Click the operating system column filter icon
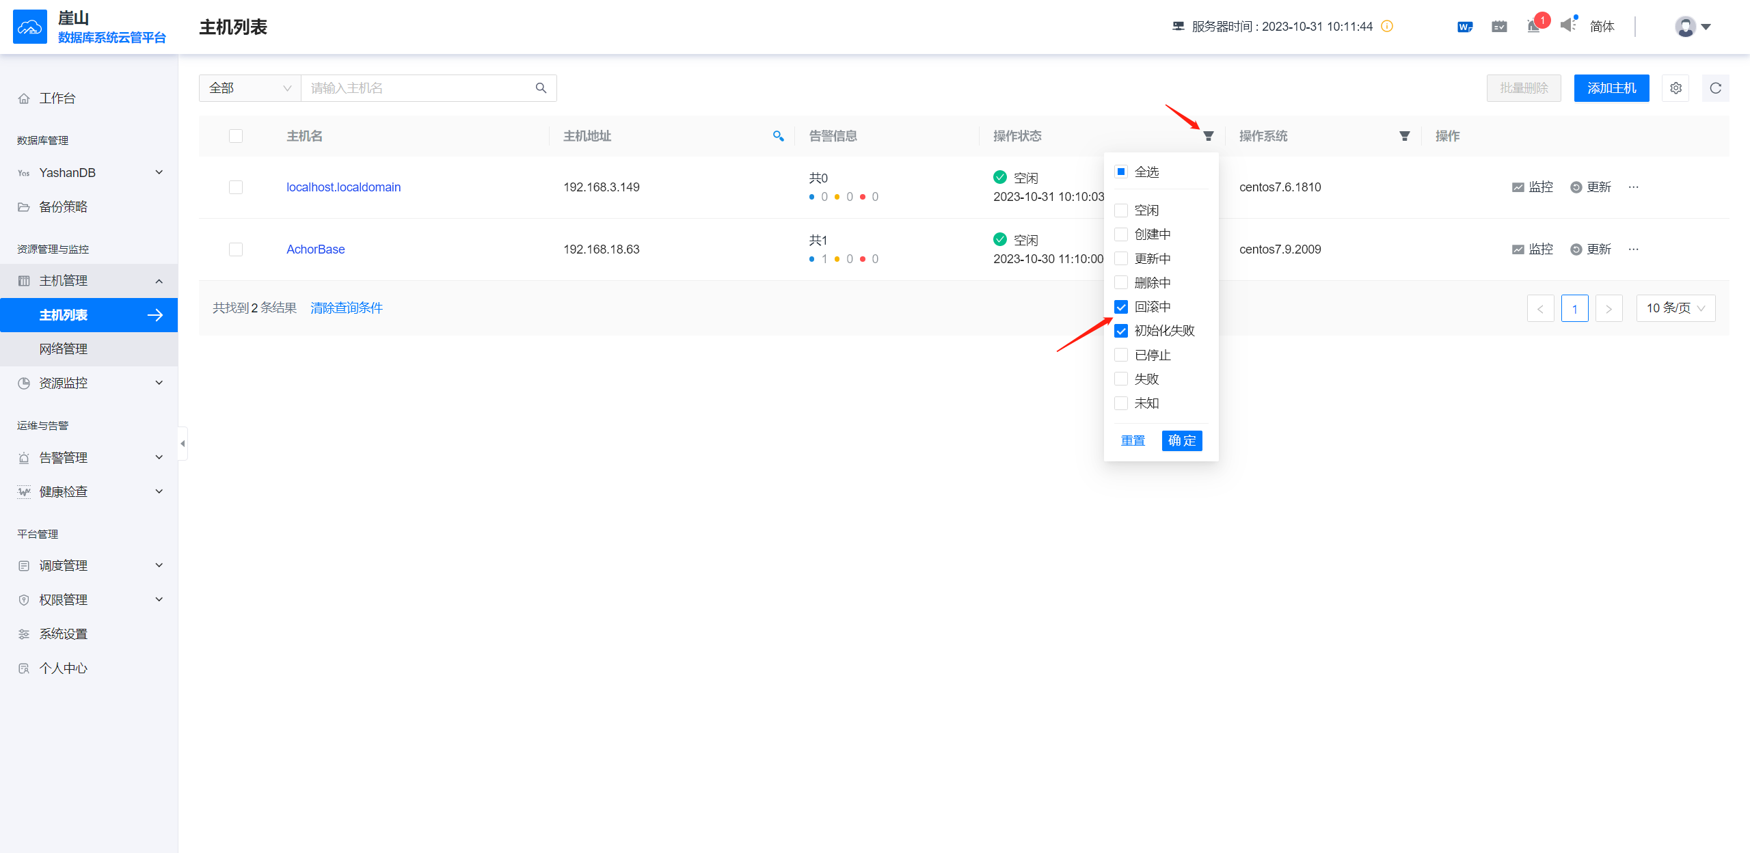This screenshot has width=1750, height=853. [x=1404, y=136]
